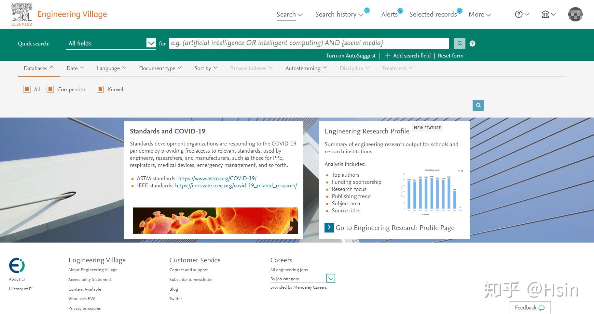Viewport: 594px width, 314px height.
Task: Expand the Search history menu
Action: click(x=339, y=14)
